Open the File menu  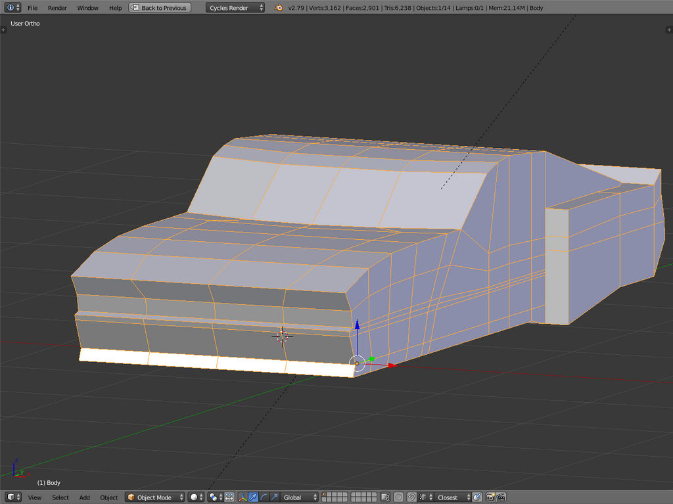tap(32, 8)
